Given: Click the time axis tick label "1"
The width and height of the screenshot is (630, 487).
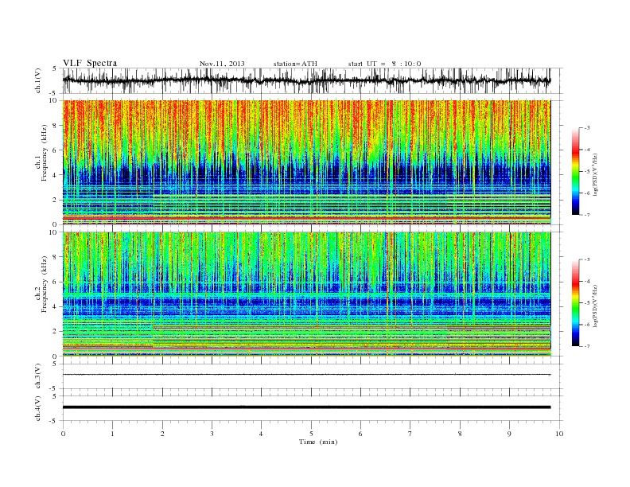Looking at the screenshot, I should coord(113,434).
